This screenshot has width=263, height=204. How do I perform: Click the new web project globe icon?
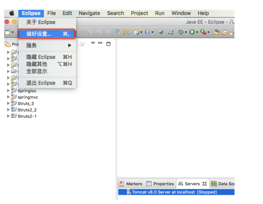[136, 32]
